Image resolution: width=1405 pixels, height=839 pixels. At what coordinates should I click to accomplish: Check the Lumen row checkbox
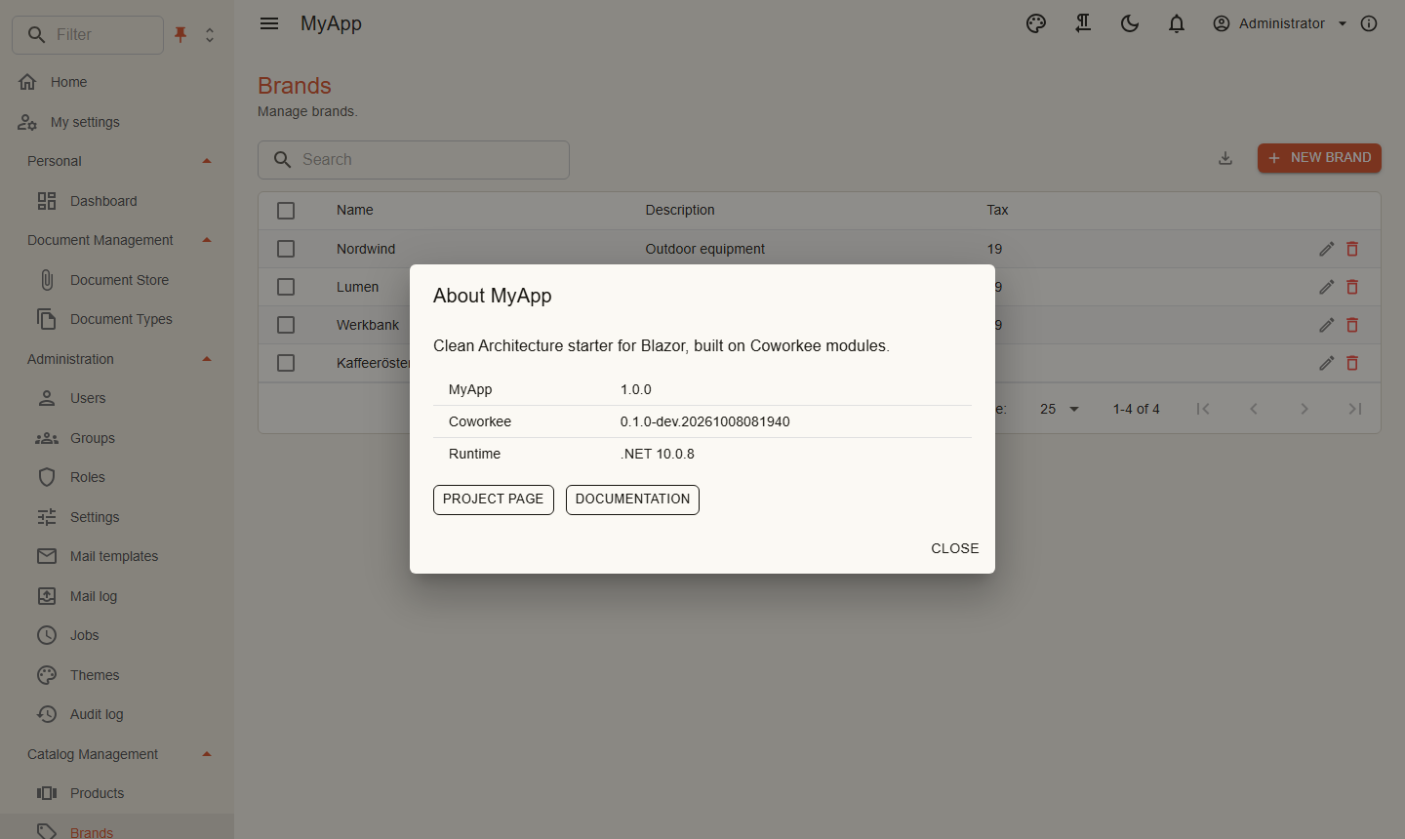pos(286,287)
